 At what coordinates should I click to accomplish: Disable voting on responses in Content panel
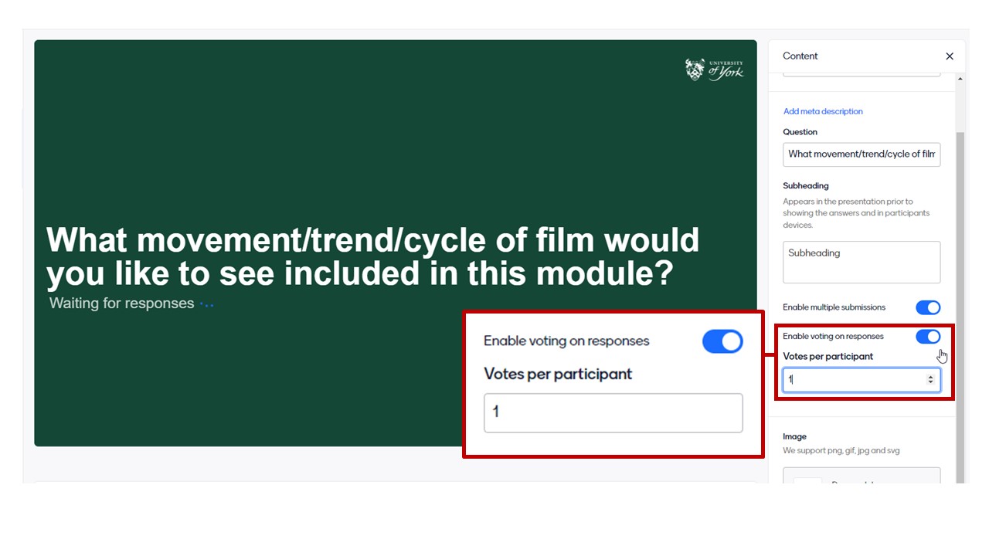[928, 337]
